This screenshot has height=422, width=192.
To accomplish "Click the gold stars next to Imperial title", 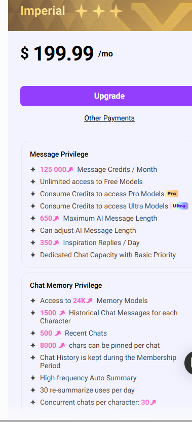I will [99, 11].
